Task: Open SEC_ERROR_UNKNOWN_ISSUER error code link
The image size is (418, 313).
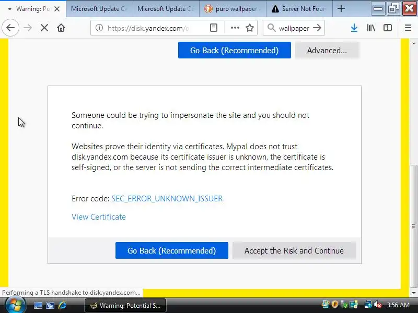Action: pyautogui.click(x=167, y=199)
